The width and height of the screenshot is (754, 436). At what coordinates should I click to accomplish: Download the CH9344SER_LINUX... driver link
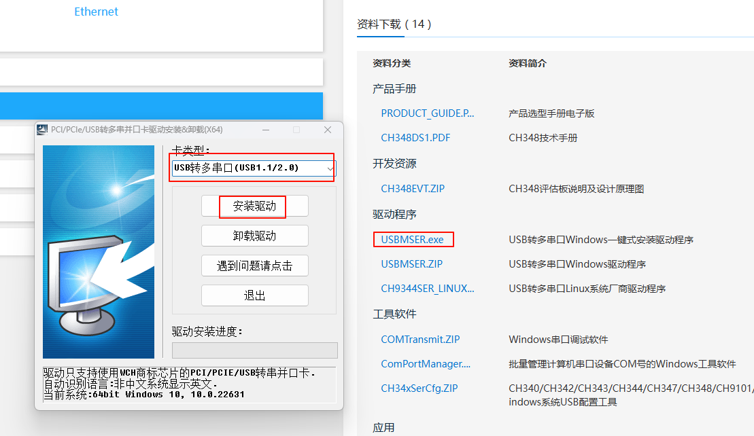[x=428, y=289]
